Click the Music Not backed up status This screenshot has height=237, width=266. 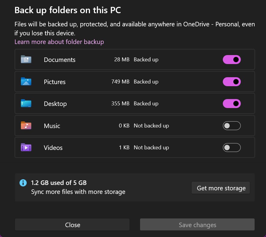[x=151, y=126]
